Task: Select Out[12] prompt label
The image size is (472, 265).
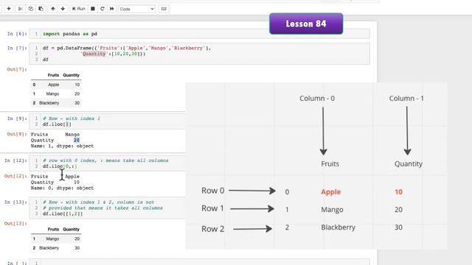Action: (x=15, y=176)
